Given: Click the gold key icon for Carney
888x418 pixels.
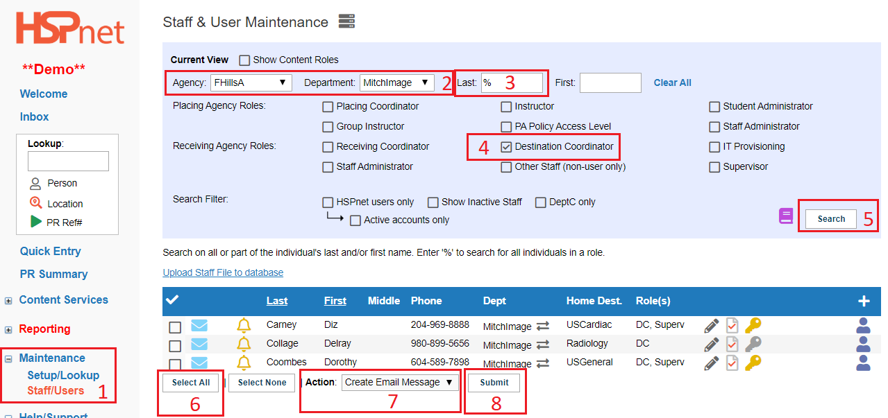Looking at the screenshot, I should (x=753, y=325).
